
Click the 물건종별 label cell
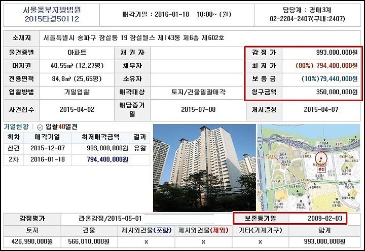point(21,53)
